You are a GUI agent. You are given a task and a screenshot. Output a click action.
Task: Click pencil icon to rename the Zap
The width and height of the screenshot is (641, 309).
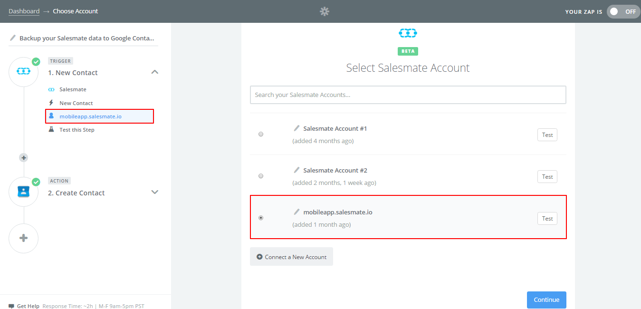(x=13, y=38)
